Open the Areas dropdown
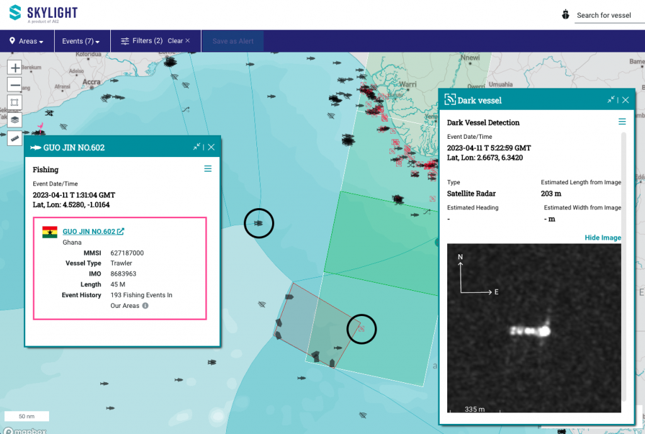 26,41
